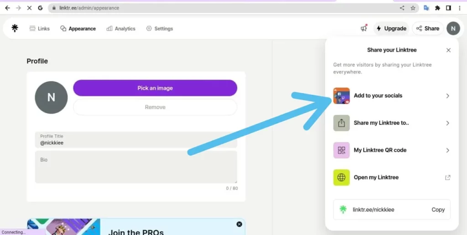Click the Share button in header
This screenshot has height=235, width=467.
coord(428,29)
